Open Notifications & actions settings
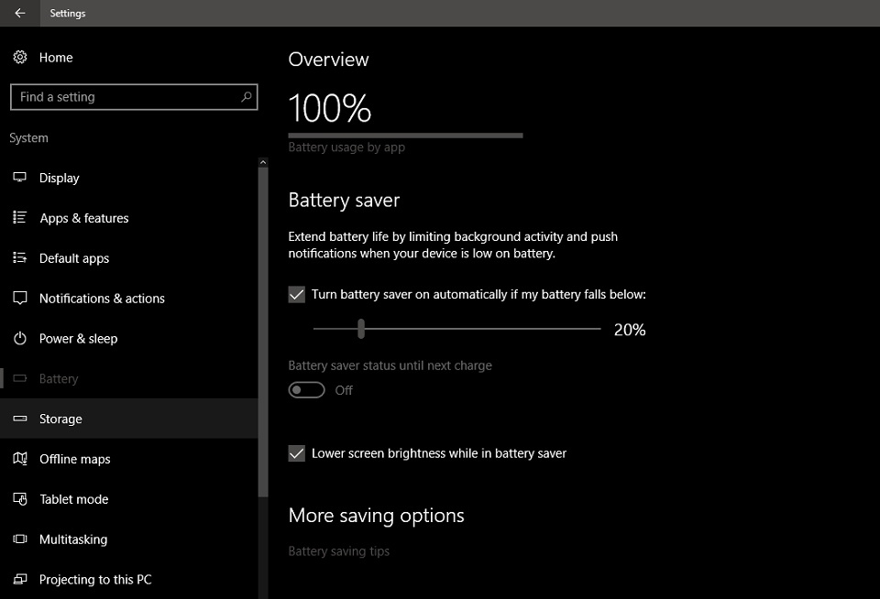The image size is (880, 599). [103, 299]
